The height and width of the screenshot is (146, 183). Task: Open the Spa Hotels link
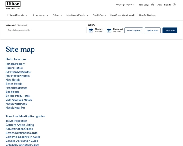pyautogui.click(x=13, y=92)
